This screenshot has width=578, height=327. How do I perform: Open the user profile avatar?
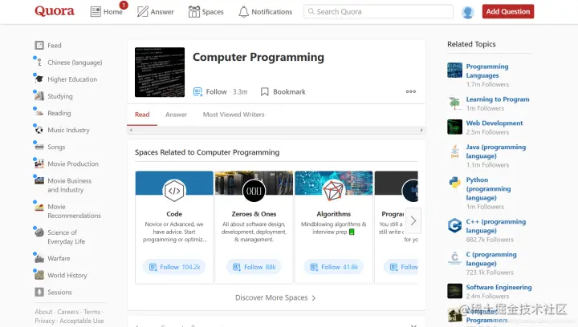(x=467, y=12)
